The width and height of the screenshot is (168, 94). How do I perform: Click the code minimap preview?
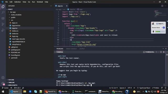[160, 14]
